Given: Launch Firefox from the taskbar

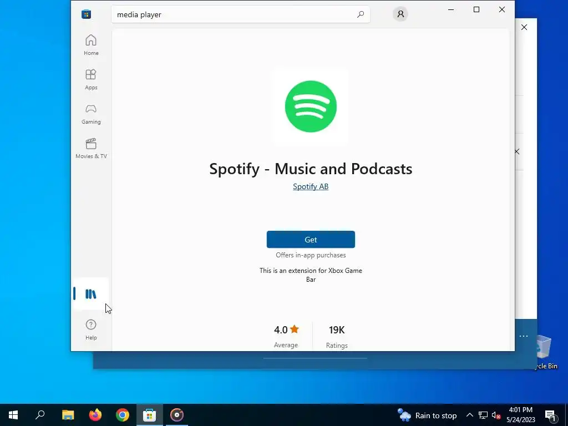Looking at the screenshot, I should 95,415.
